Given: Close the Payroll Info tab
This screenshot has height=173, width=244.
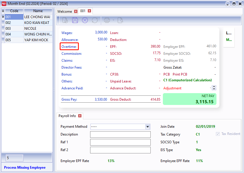Looking at the screenshot, I should [x=80, y=116].
